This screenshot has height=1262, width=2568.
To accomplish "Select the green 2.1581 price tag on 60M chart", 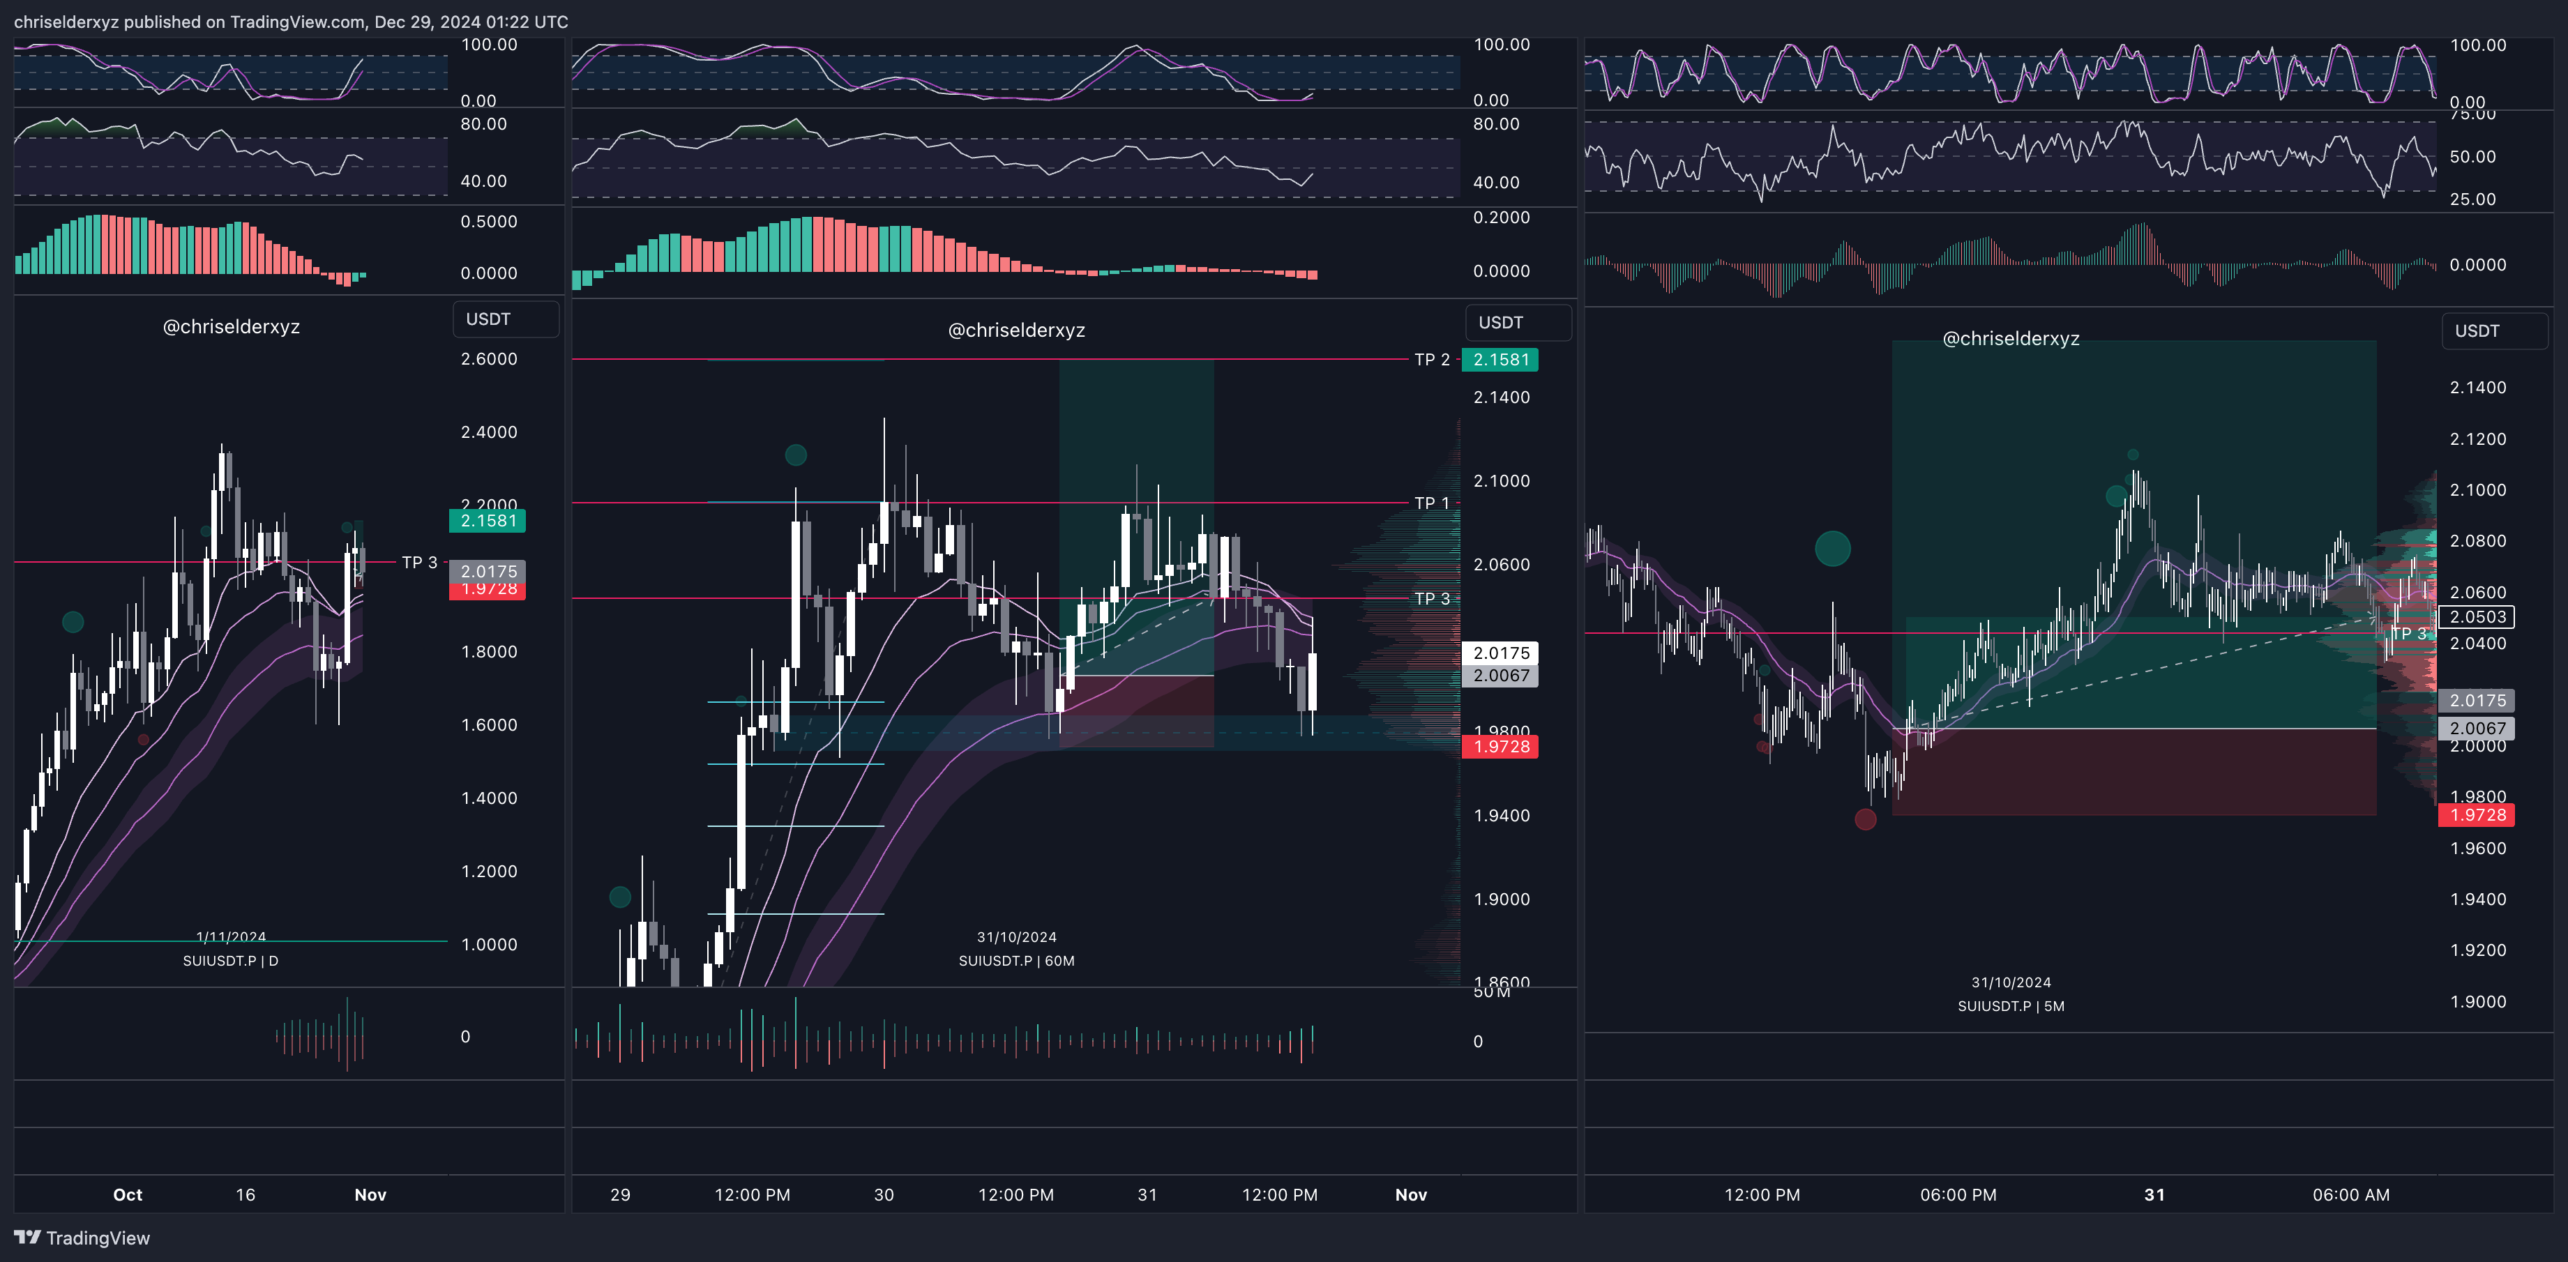I will (x=1500, y=360).
